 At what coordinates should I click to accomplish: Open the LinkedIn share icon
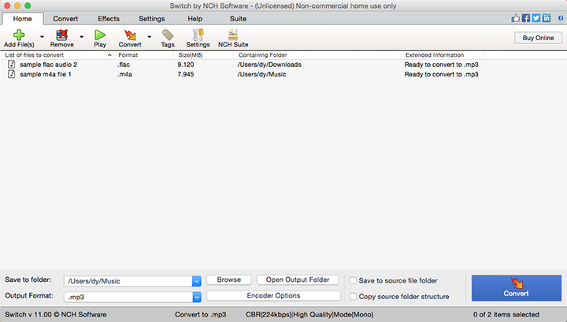[547, 18]
